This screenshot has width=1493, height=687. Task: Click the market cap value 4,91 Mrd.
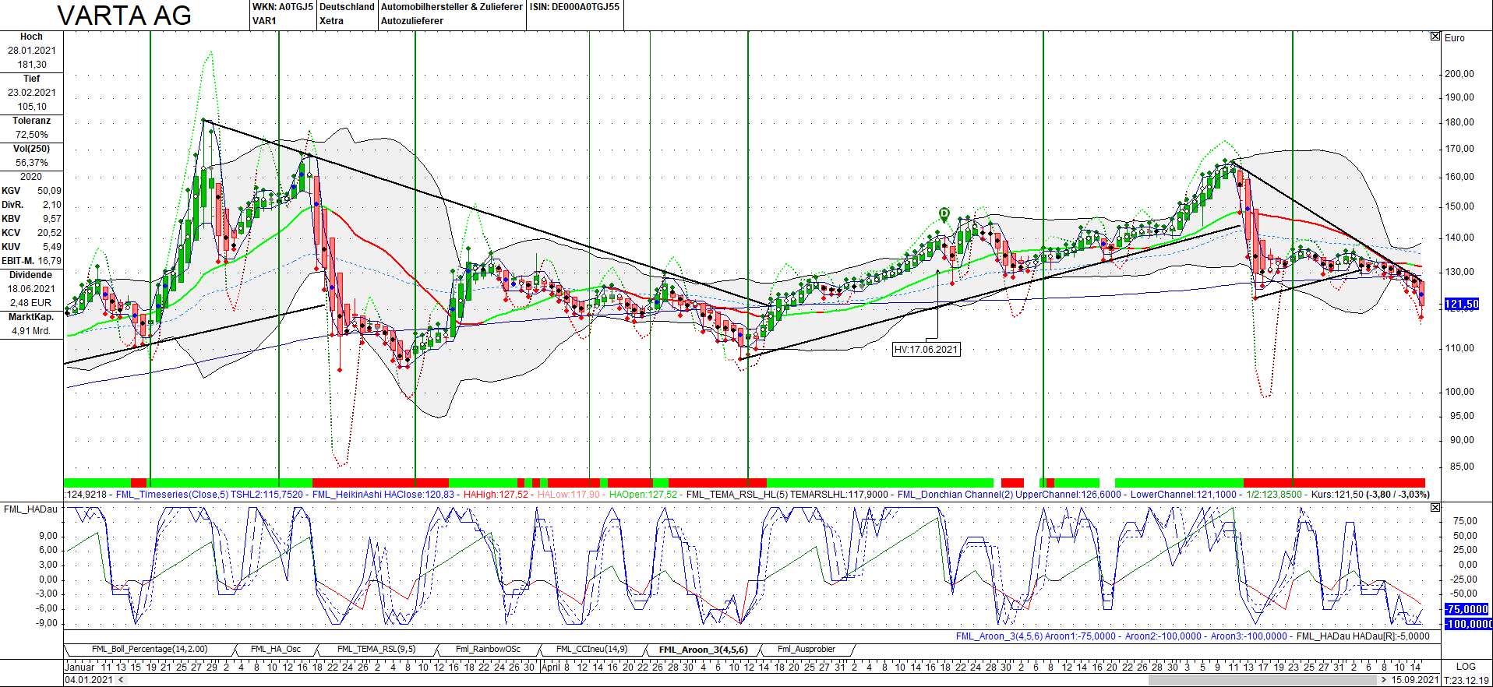click(x=31, y=331)
